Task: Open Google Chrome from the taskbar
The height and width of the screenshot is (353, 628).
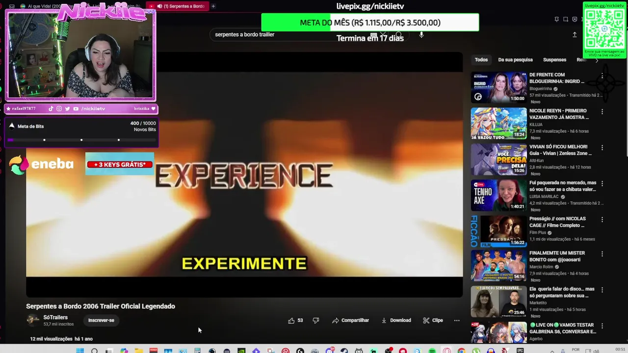Action: [x=461, y=350]
